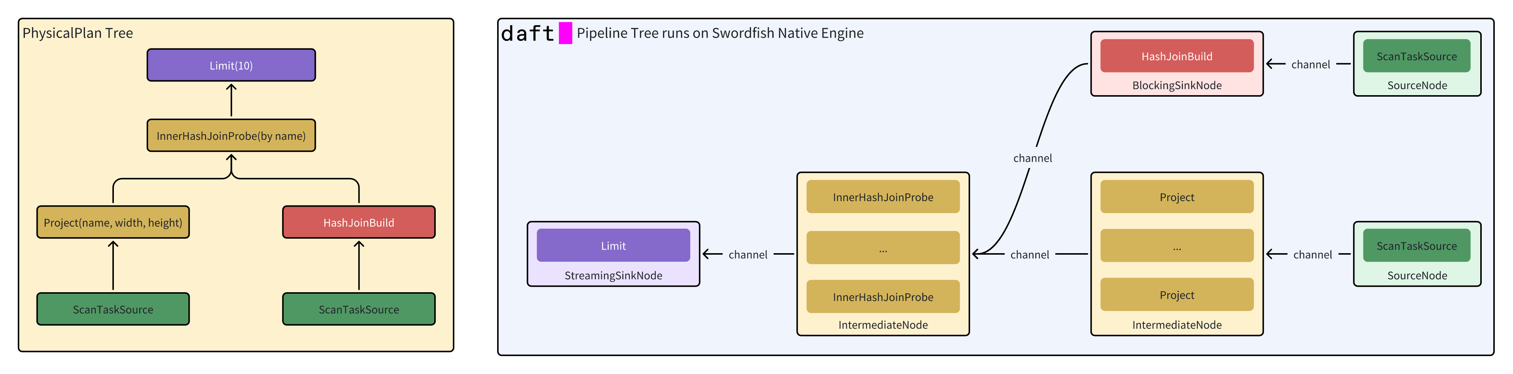Click the channel label on the curved connector
The width and height of the screenshot is (1513, 374).
click(x=1033, y=158)
